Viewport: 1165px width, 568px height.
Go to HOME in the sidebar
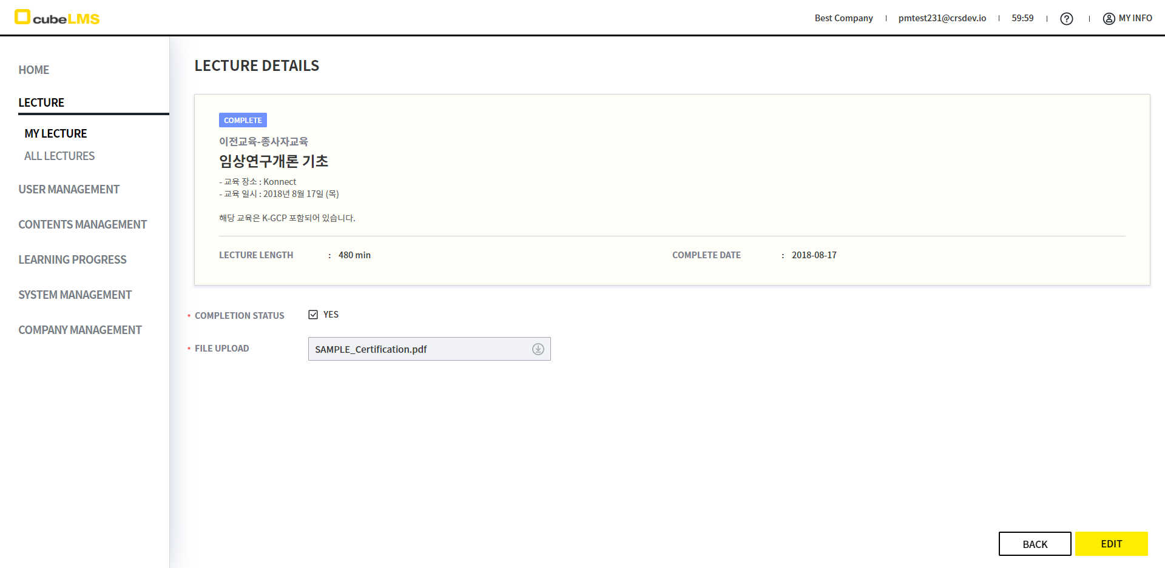point(34,70)
